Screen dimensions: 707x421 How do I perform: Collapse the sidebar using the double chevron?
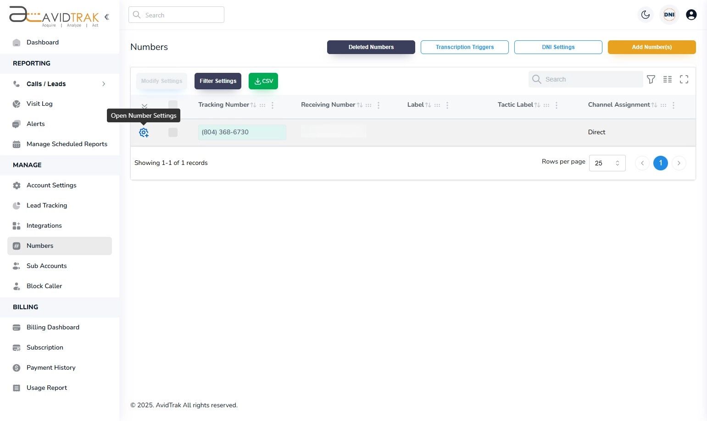coord(106,16)
